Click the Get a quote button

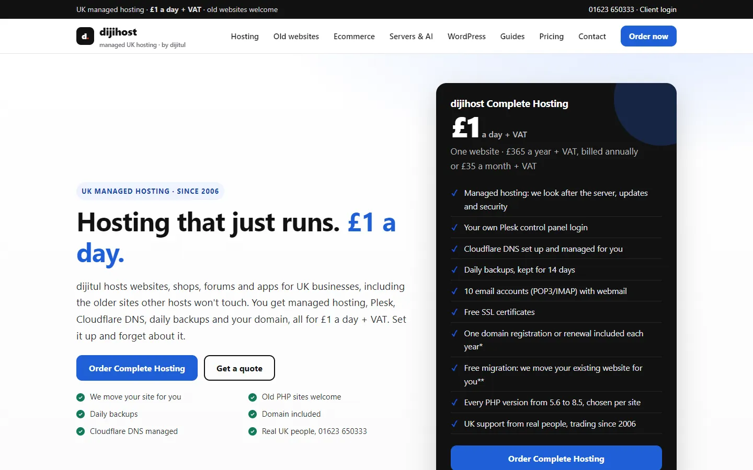[x=239, y=368]
